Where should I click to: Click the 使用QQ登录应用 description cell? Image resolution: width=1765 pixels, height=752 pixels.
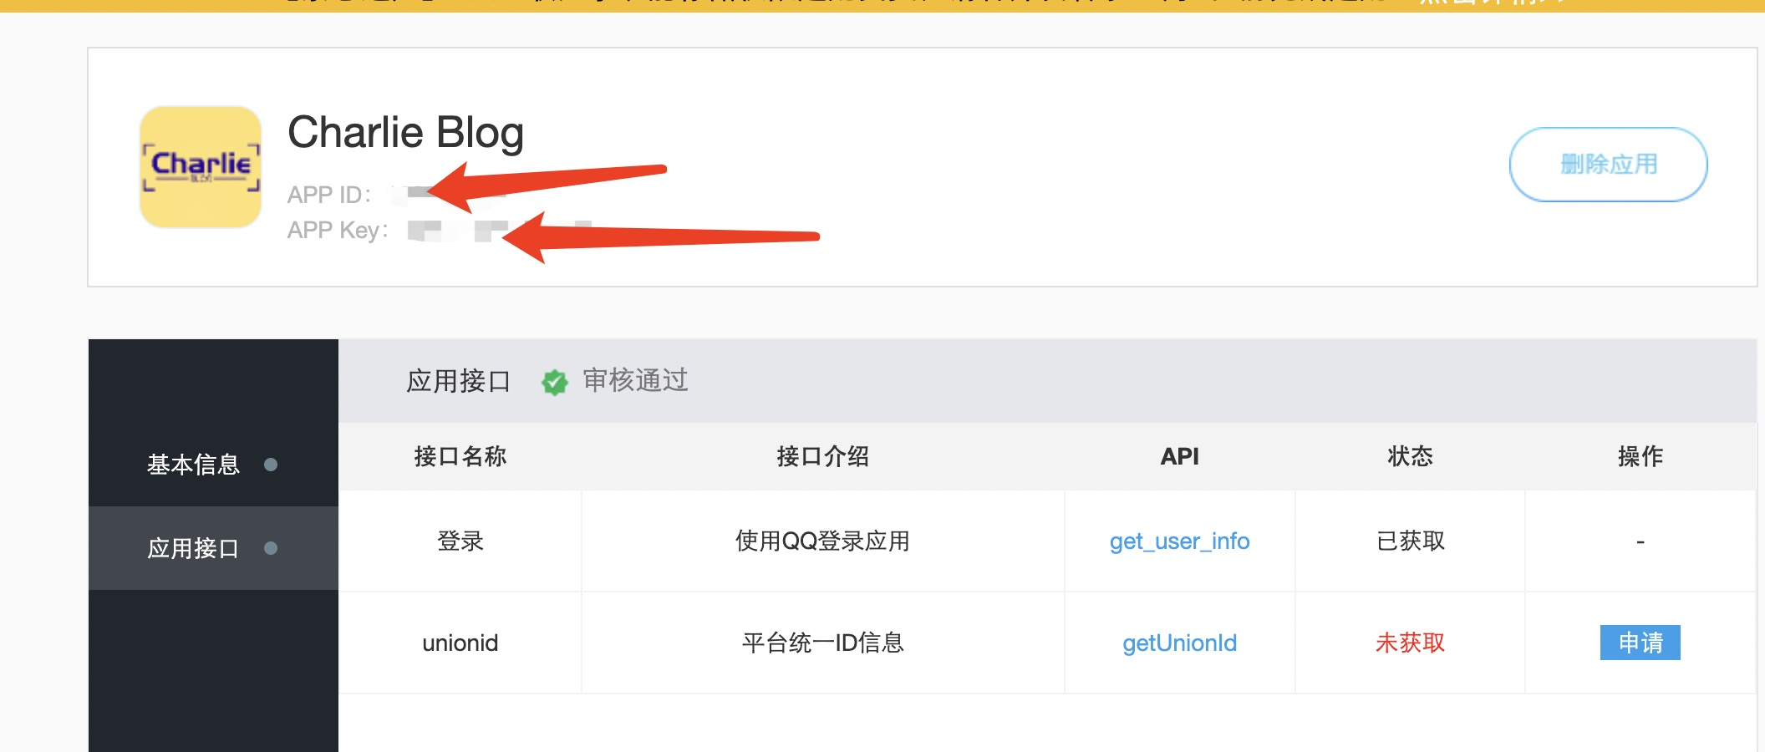click(x=822, y=541)
